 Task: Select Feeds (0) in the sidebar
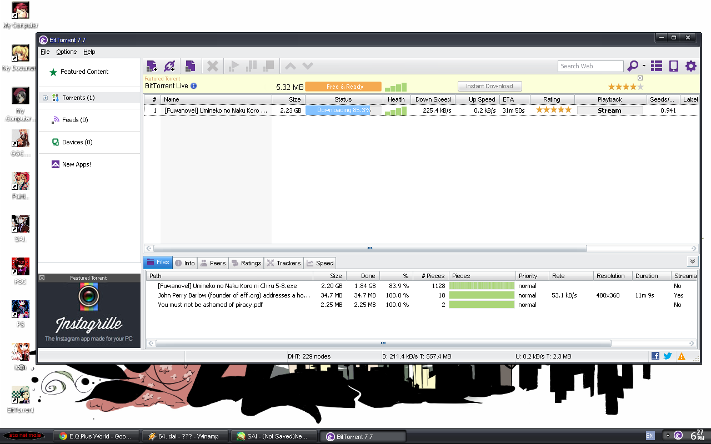click(x=75, y=120)
